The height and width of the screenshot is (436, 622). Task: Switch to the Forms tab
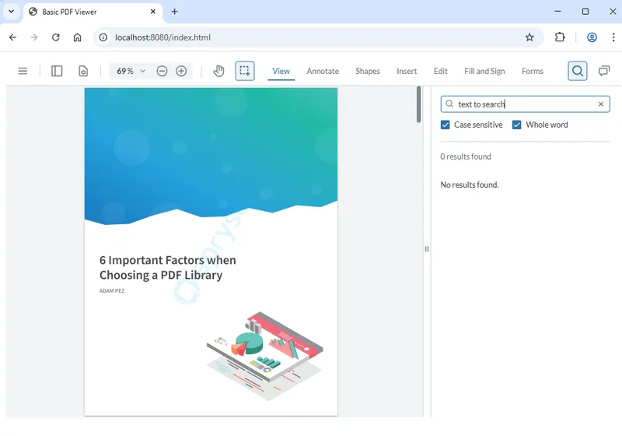coord(533,71)
